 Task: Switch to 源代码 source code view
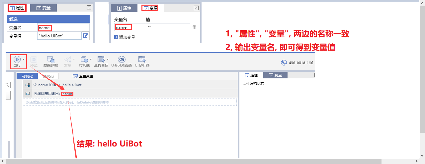[48, 76]
